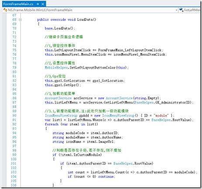The height and width of the screenshot is (189, 202).
Task: Click item1.AuthorID on line 94
Action: 104,133
